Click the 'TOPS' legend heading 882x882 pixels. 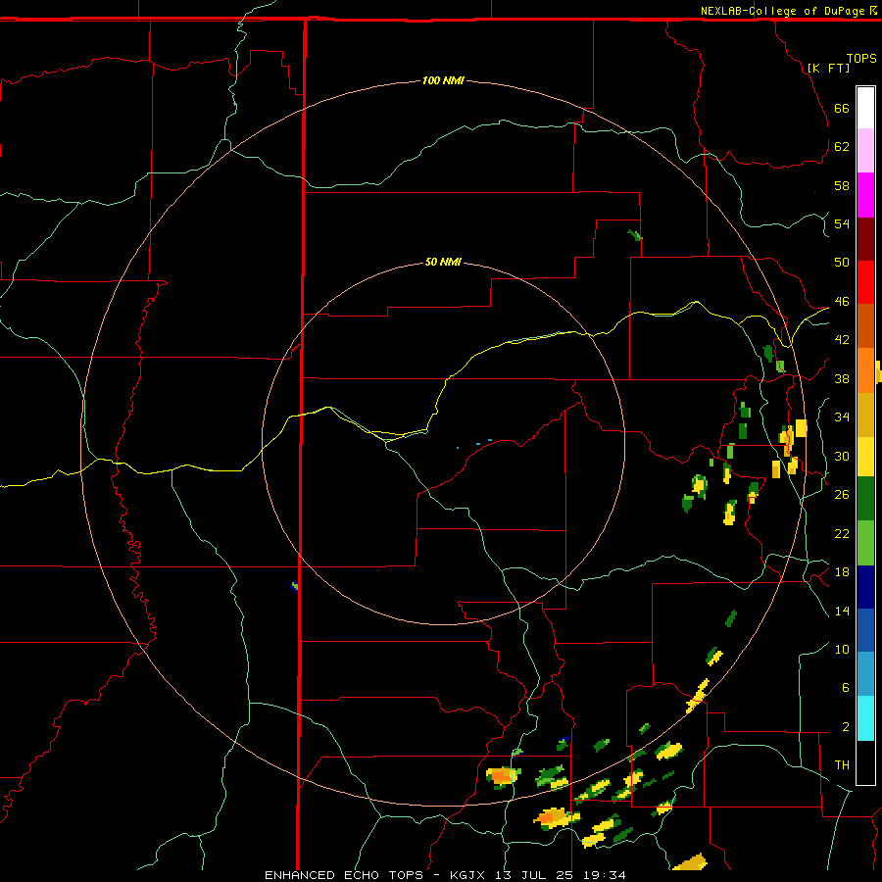click(861, 59)
